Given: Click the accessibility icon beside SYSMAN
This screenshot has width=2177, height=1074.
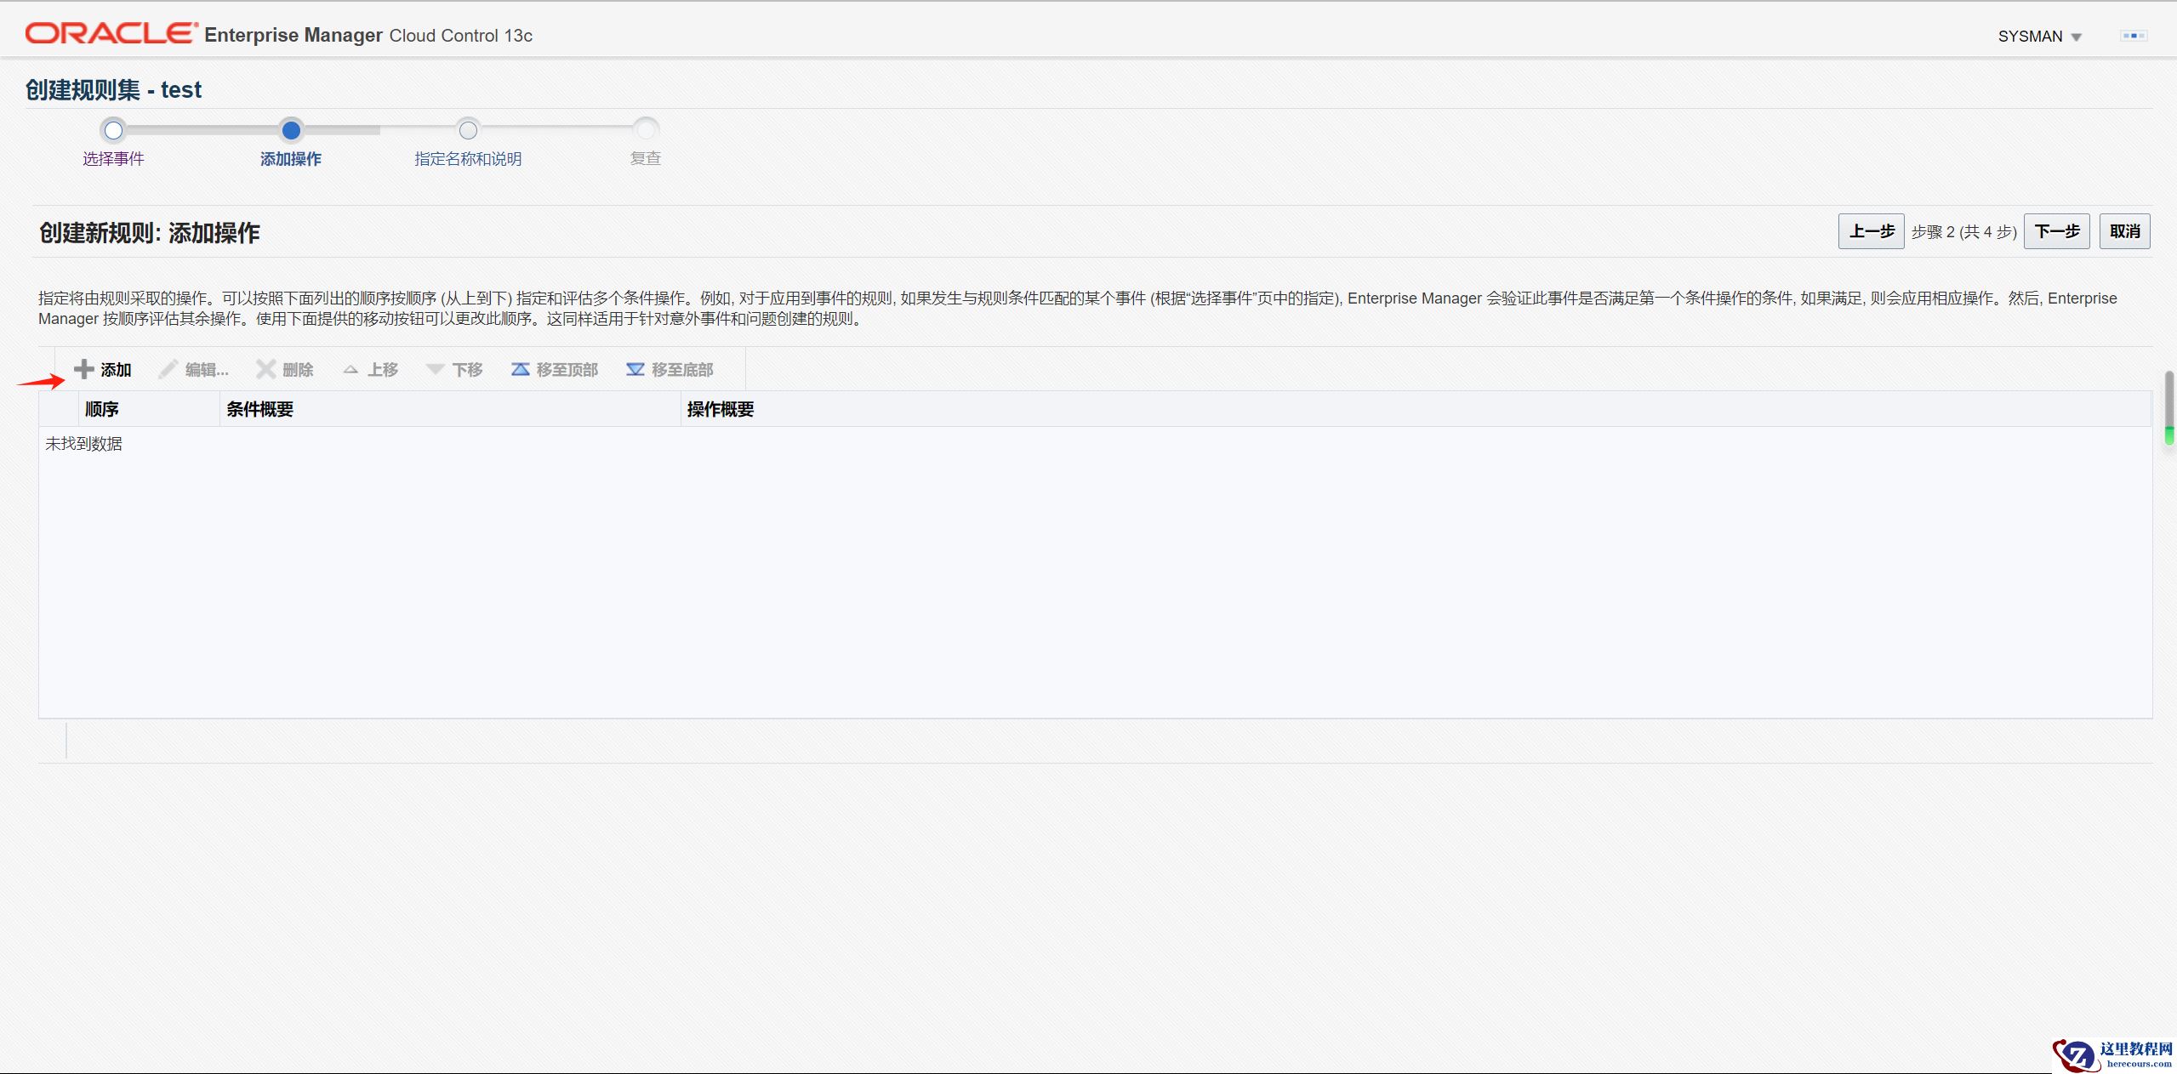Looking at the screenshot, I should click(2133, 36).
